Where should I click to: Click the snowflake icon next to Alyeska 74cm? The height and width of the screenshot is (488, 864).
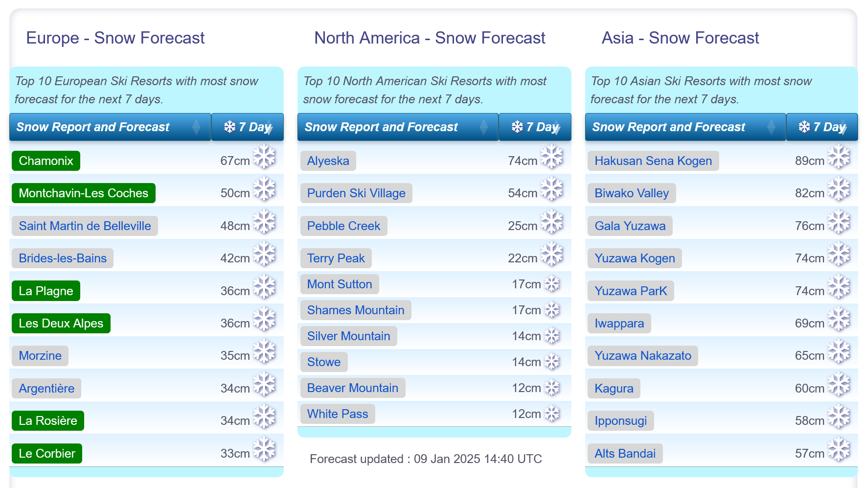[x=552, y=157]
